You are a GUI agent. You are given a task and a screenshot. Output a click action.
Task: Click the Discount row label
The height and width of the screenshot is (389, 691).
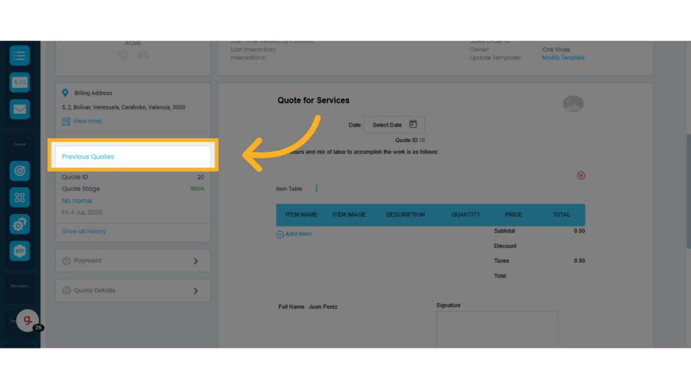tap(505, 246)
